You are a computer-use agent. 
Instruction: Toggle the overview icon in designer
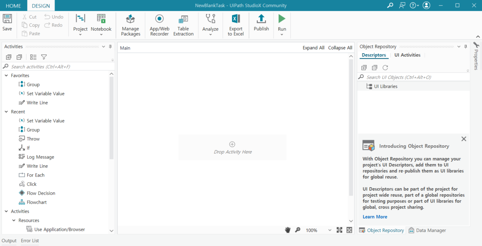pos(349,230)
